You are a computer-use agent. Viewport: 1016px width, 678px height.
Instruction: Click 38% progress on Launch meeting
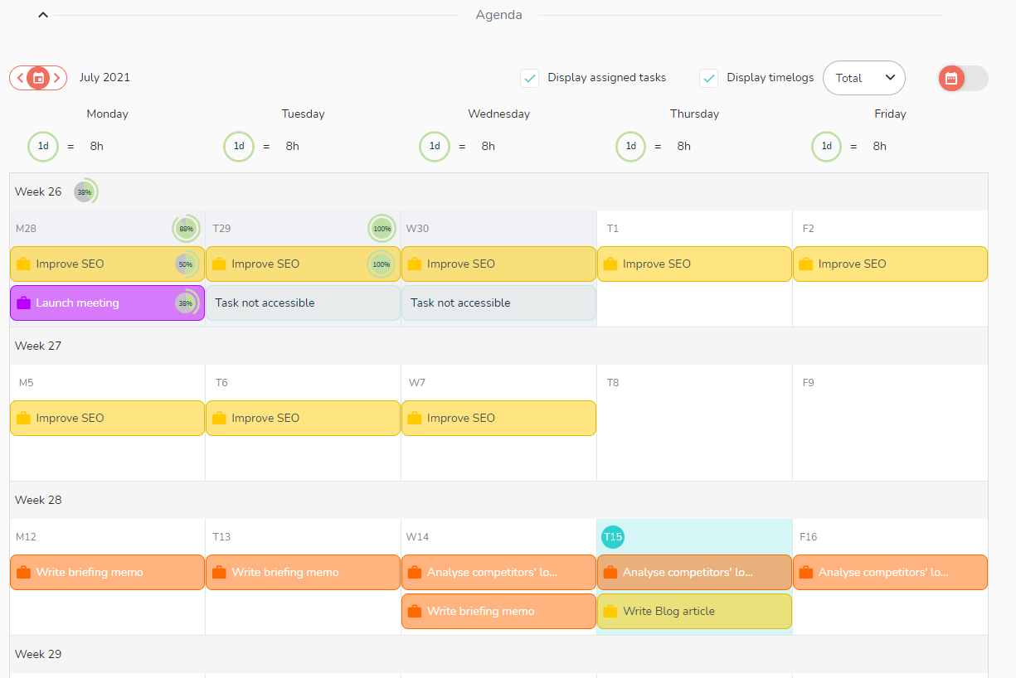coord(186,303)
